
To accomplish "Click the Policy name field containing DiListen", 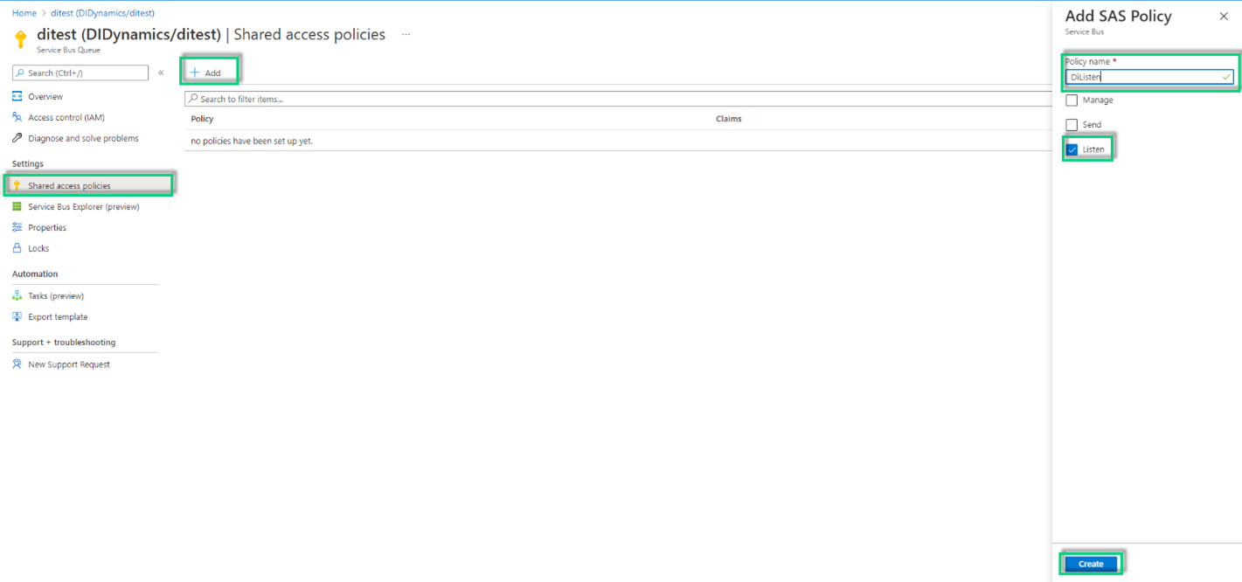I will click(1149, 77).
